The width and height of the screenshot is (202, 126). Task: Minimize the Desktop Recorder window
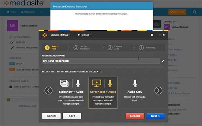[x=160, y=35]
